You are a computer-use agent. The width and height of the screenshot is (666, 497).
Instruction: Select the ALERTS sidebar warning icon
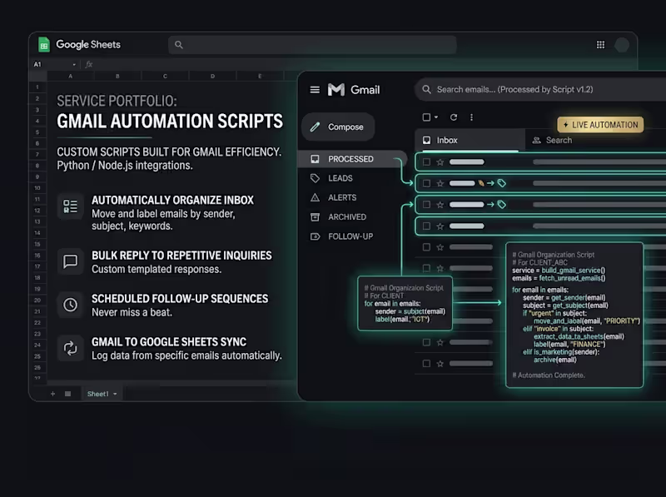314,197
